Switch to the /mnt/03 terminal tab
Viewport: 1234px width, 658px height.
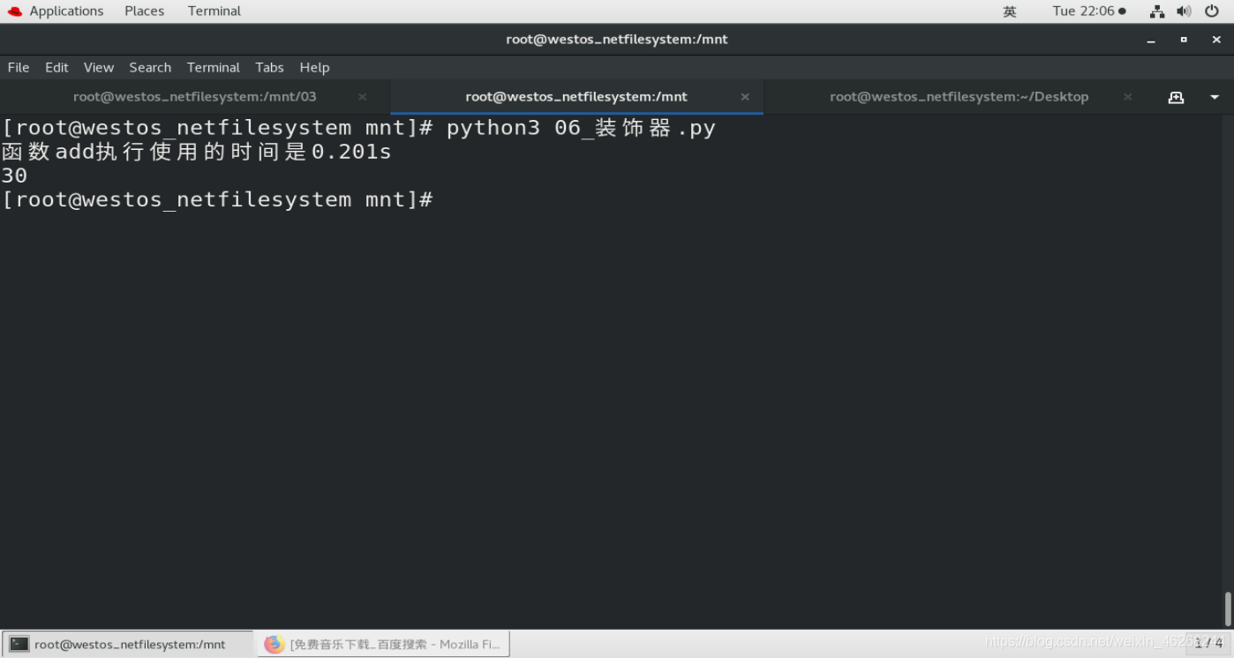coord(195,96)
